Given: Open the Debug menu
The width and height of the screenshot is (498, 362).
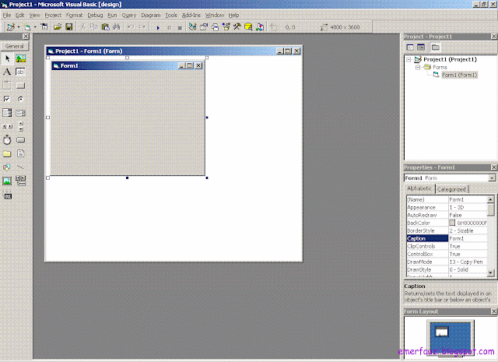Looking at the screenshot, I should click(x=95, y=15).
